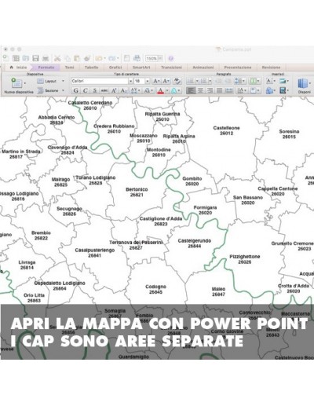Increase font size with the larger A icon
The image size is (314, 406).
[x=156, y=81]
